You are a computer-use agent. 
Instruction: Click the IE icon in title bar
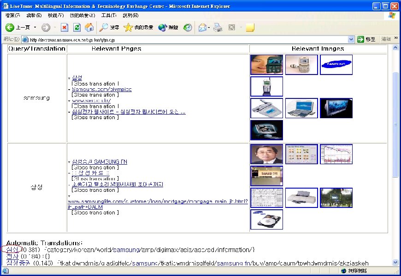[x=6, y=6]
